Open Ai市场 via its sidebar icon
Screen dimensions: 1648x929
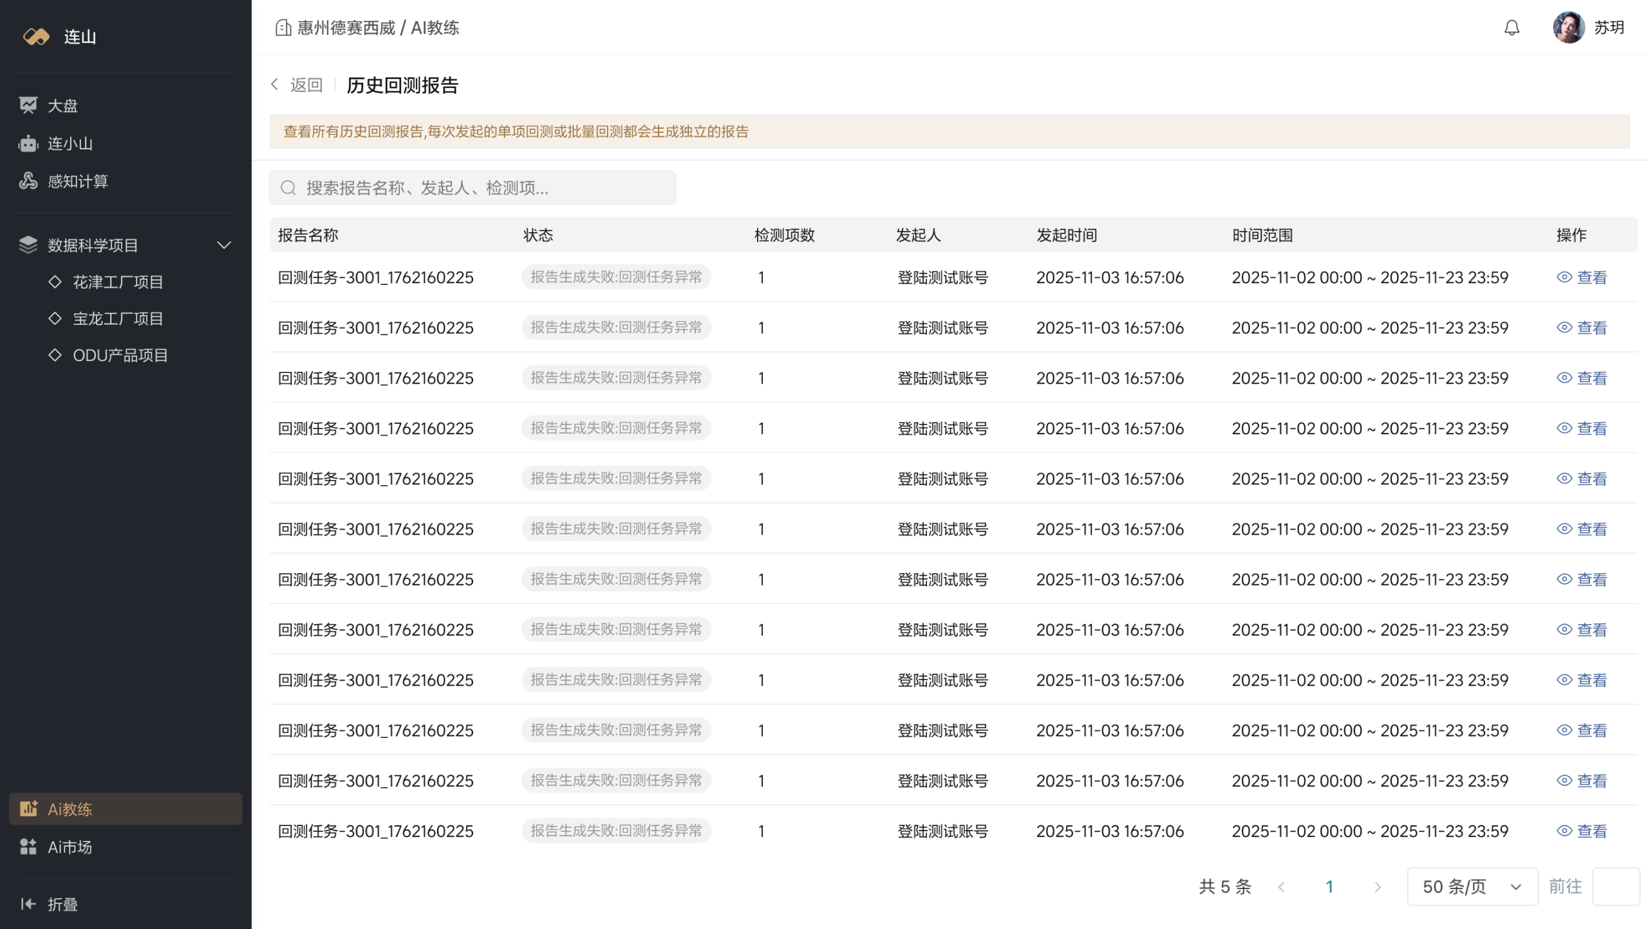point(28,847)
